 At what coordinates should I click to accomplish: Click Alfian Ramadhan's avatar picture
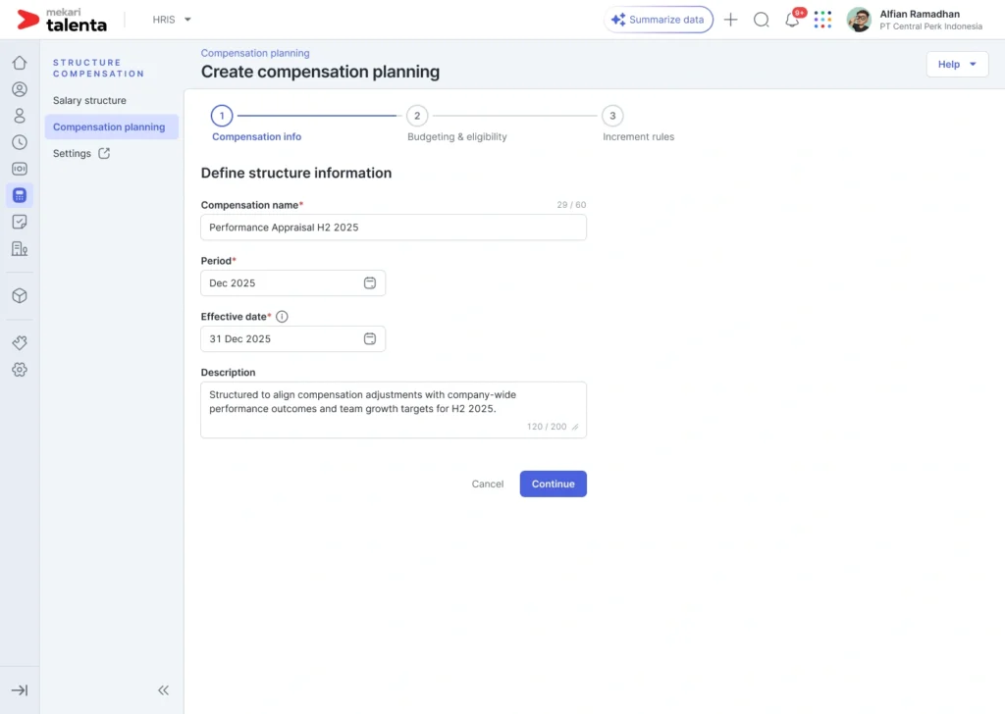(x=859, y=20)
